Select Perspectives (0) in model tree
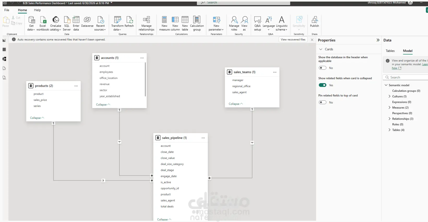The image size is (428, 222). [x=402, y=113]
